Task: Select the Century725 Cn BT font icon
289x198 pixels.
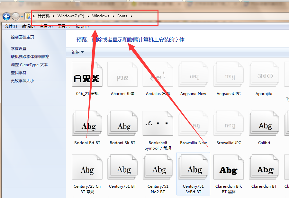Action: coord(87,167)
